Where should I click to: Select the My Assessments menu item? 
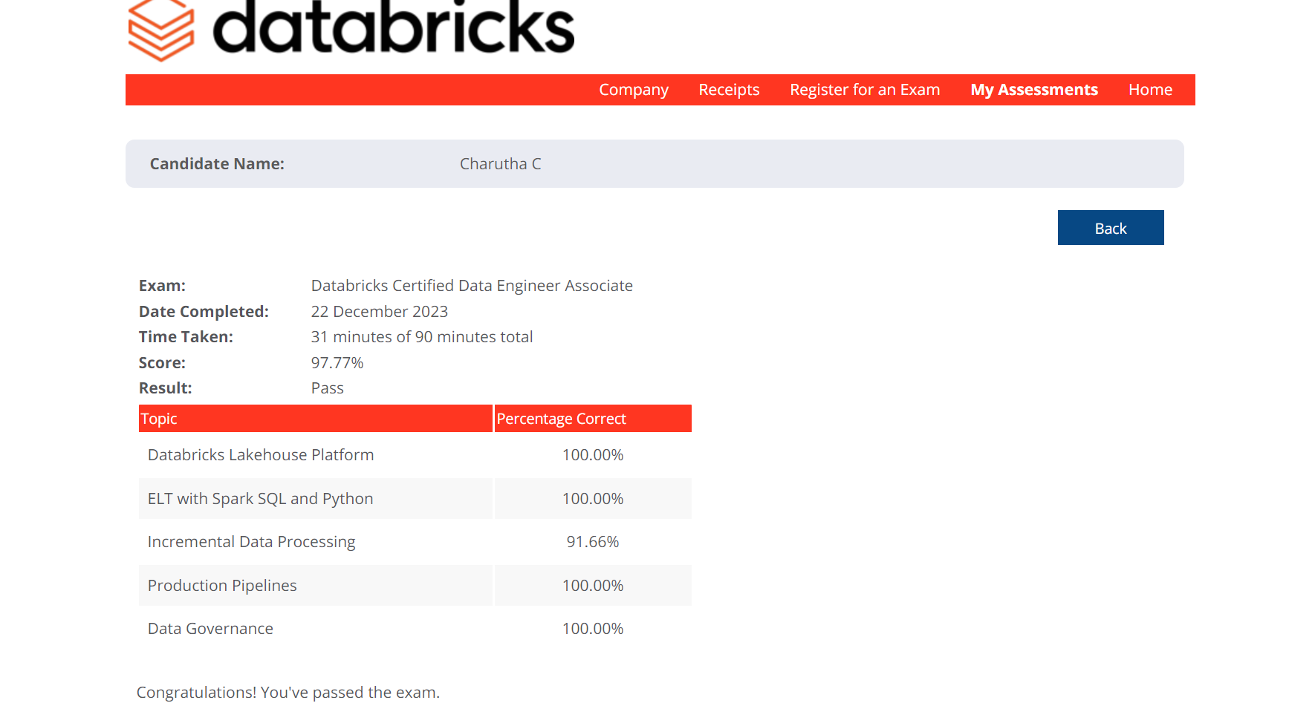tap(1034, 90)
